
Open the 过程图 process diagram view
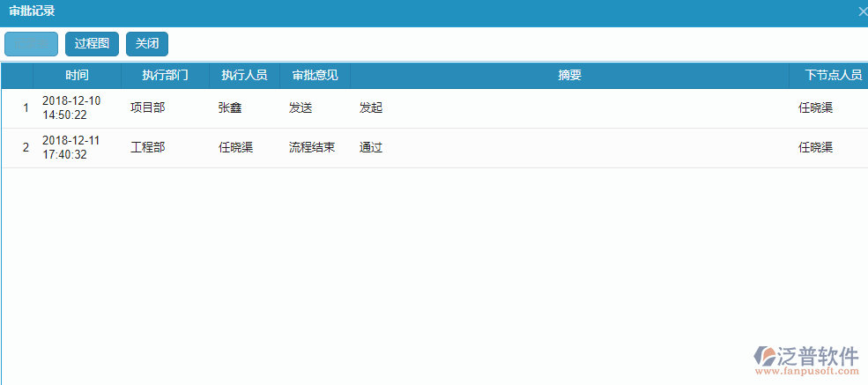pyautogui.click(x=92, y=44)
